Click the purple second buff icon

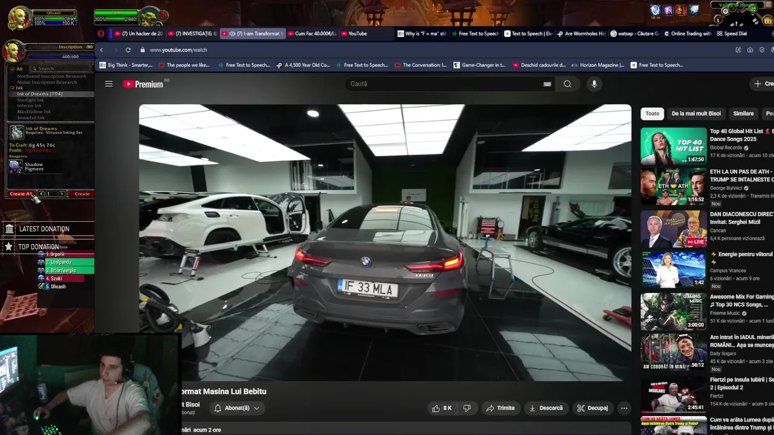pos(668,10)
